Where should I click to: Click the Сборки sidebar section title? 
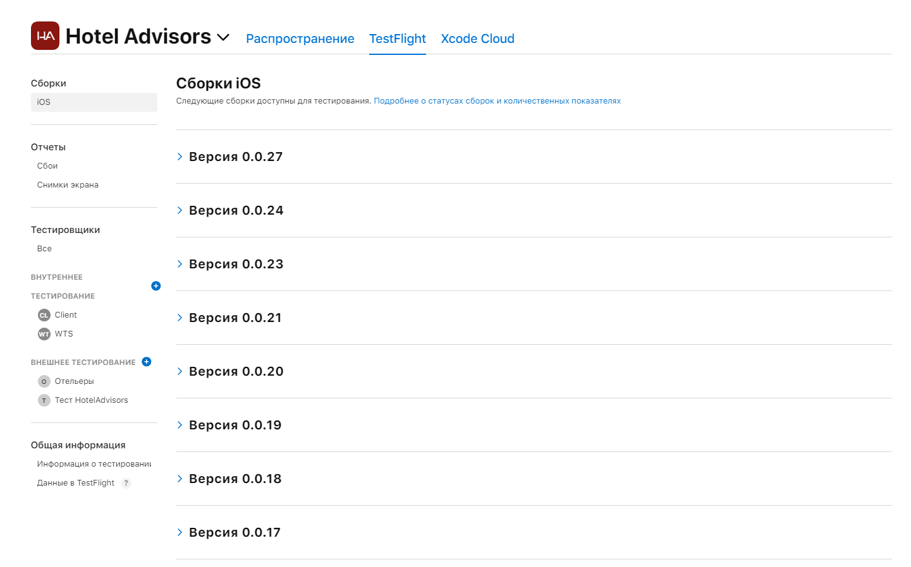pyautogui.click(x=49, y=83)
